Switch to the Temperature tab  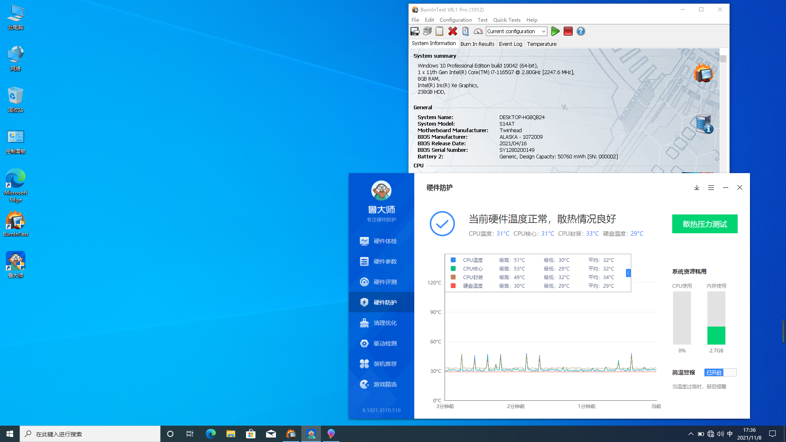click(541, 44)
